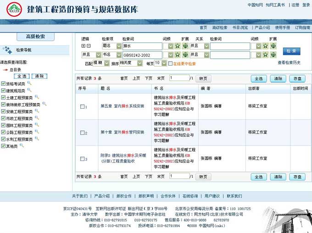The width and height of the screenshot is (312, 233).
Task: Open the 相关度 sort order dropdown
Action: pyautogui.click(x=140, y=63)
